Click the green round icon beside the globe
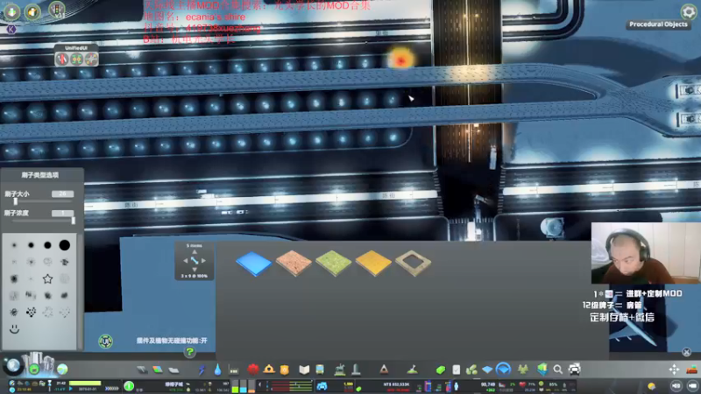This screenshot has width=701, height=394. (x=34, y=369)
